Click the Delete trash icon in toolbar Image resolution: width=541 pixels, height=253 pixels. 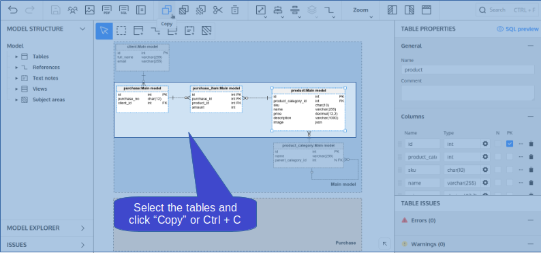(234, 10)
